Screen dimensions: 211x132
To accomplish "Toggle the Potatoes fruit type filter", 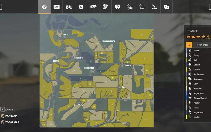I will coord(199,88).
